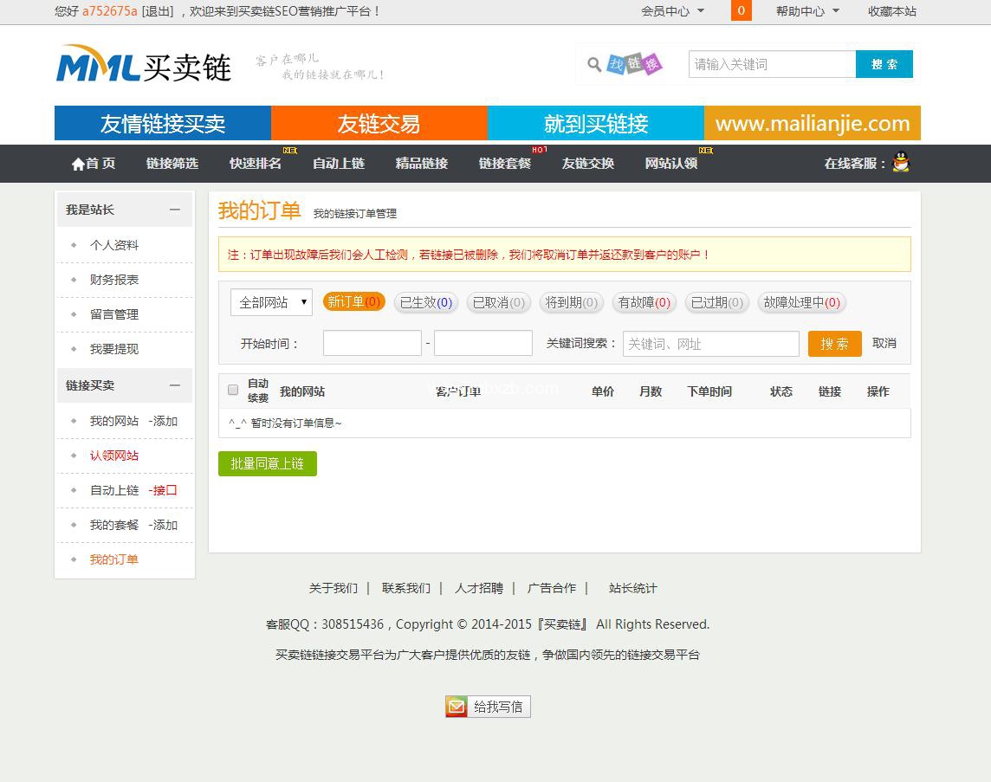Focus the 关键词、网址 search field
The width and height of the screenshot is (991, 782).
pos(711,344)
